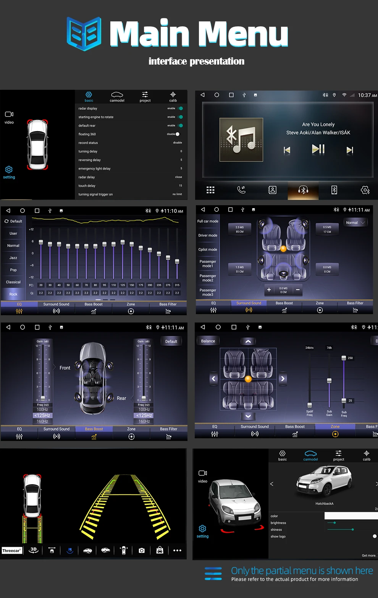Switch to project tab in radar settings screen

[145, 97]
